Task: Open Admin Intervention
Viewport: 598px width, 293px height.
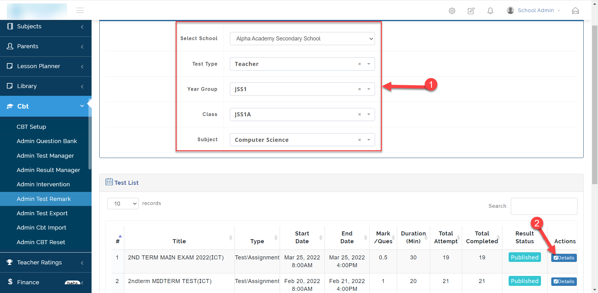Action: tap(43, 184)
